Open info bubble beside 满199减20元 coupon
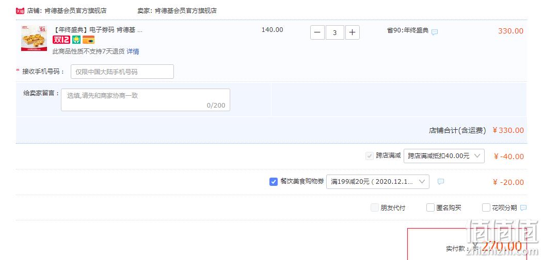The width and height of the screenshot is (543, 260). [440, 181]
